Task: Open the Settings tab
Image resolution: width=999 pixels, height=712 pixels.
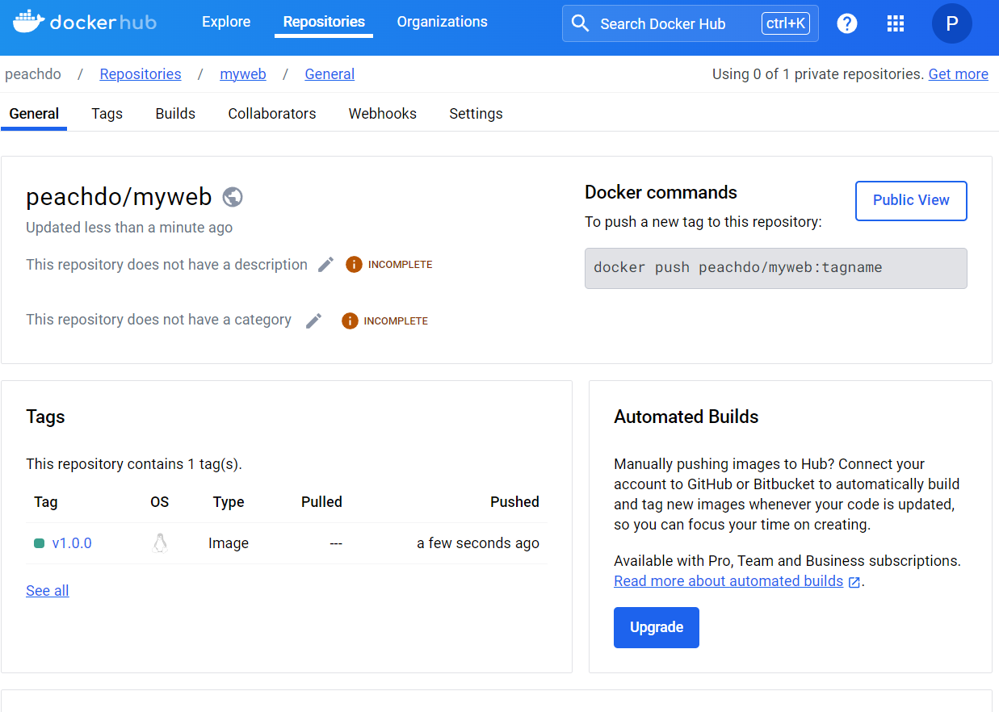Action: (x=476, y=114)
